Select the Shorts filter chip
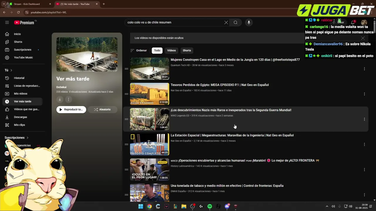376x211 pixels. click(x=187, y=50)
